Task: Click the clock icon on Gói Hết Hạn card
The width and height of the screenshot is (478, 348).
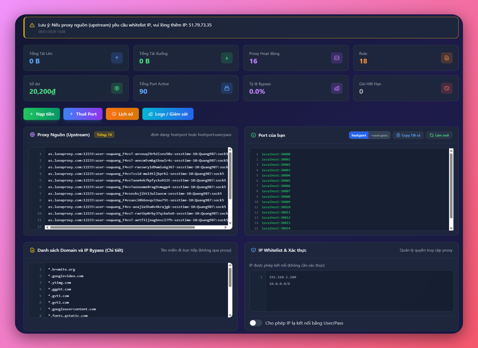Action: click(x=446, y=88)
